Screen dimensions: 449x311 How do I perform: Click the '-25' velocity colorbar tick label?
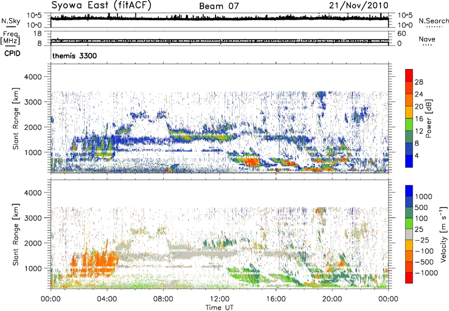click(422, 240)
